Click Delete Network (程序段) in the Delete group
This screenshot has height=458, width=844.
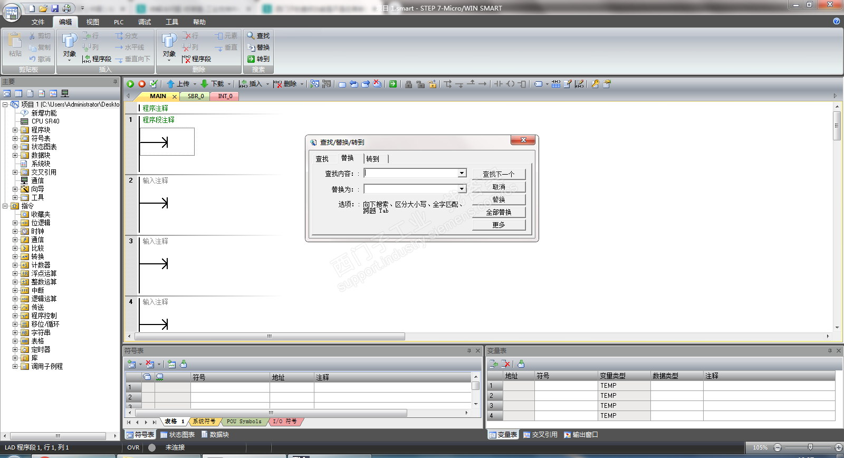[196, 59]
